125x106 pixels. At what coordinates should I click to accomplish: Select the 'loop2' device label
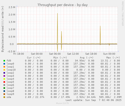pyautogui.click(x=10, y=73)
